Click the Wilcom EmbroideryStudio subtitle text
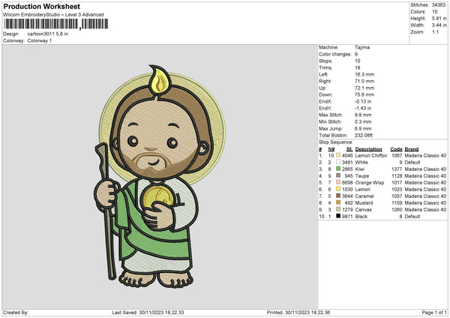The height and width of the screenshot is (318, 450). coord(53,15)
